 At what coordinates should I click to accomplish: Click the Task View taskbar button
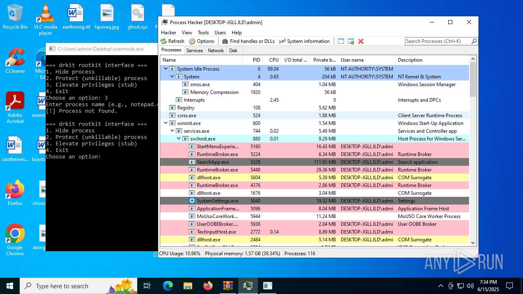(x=147, y=286)
